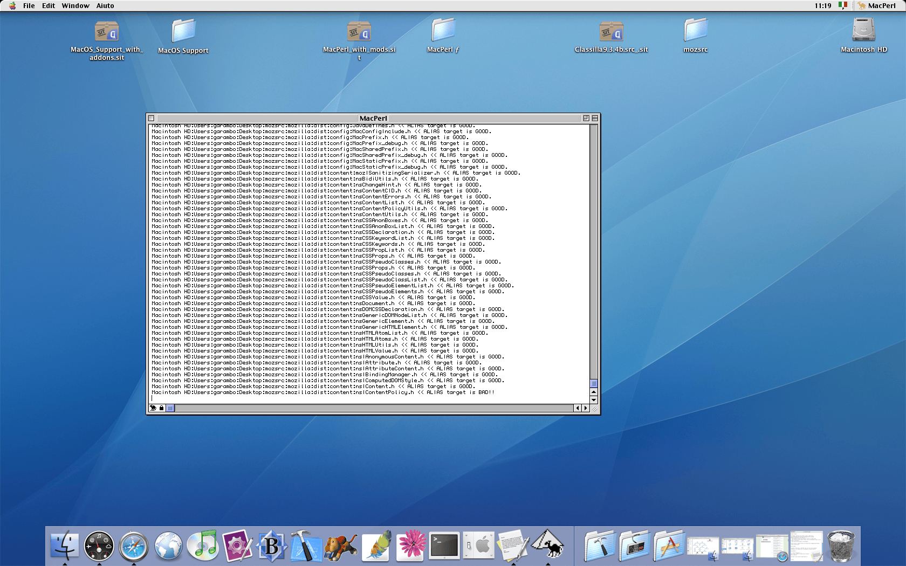Toggle the lock icon in MacPerl status bar
This screenshot has width=906, height=566.
tap(161, 408)
